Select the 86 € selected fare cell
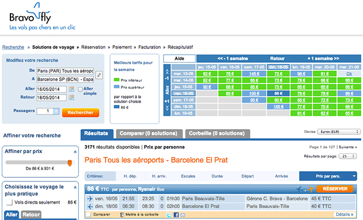The image size is (363, 220). tap(278, 93)
